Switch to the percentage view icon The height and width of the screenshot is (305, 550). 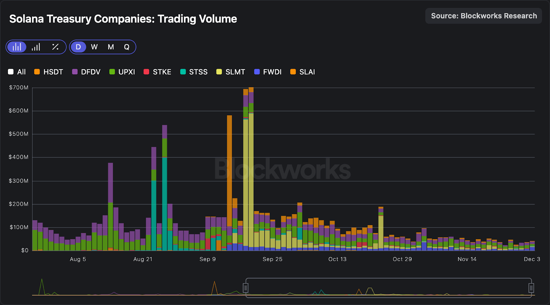(55, 47)
